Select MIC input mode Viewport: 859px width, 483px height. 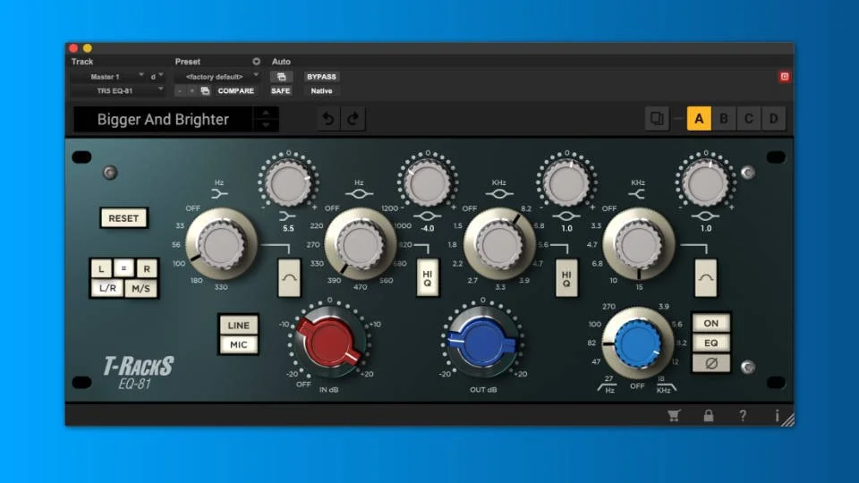click(x=238, y=344)
